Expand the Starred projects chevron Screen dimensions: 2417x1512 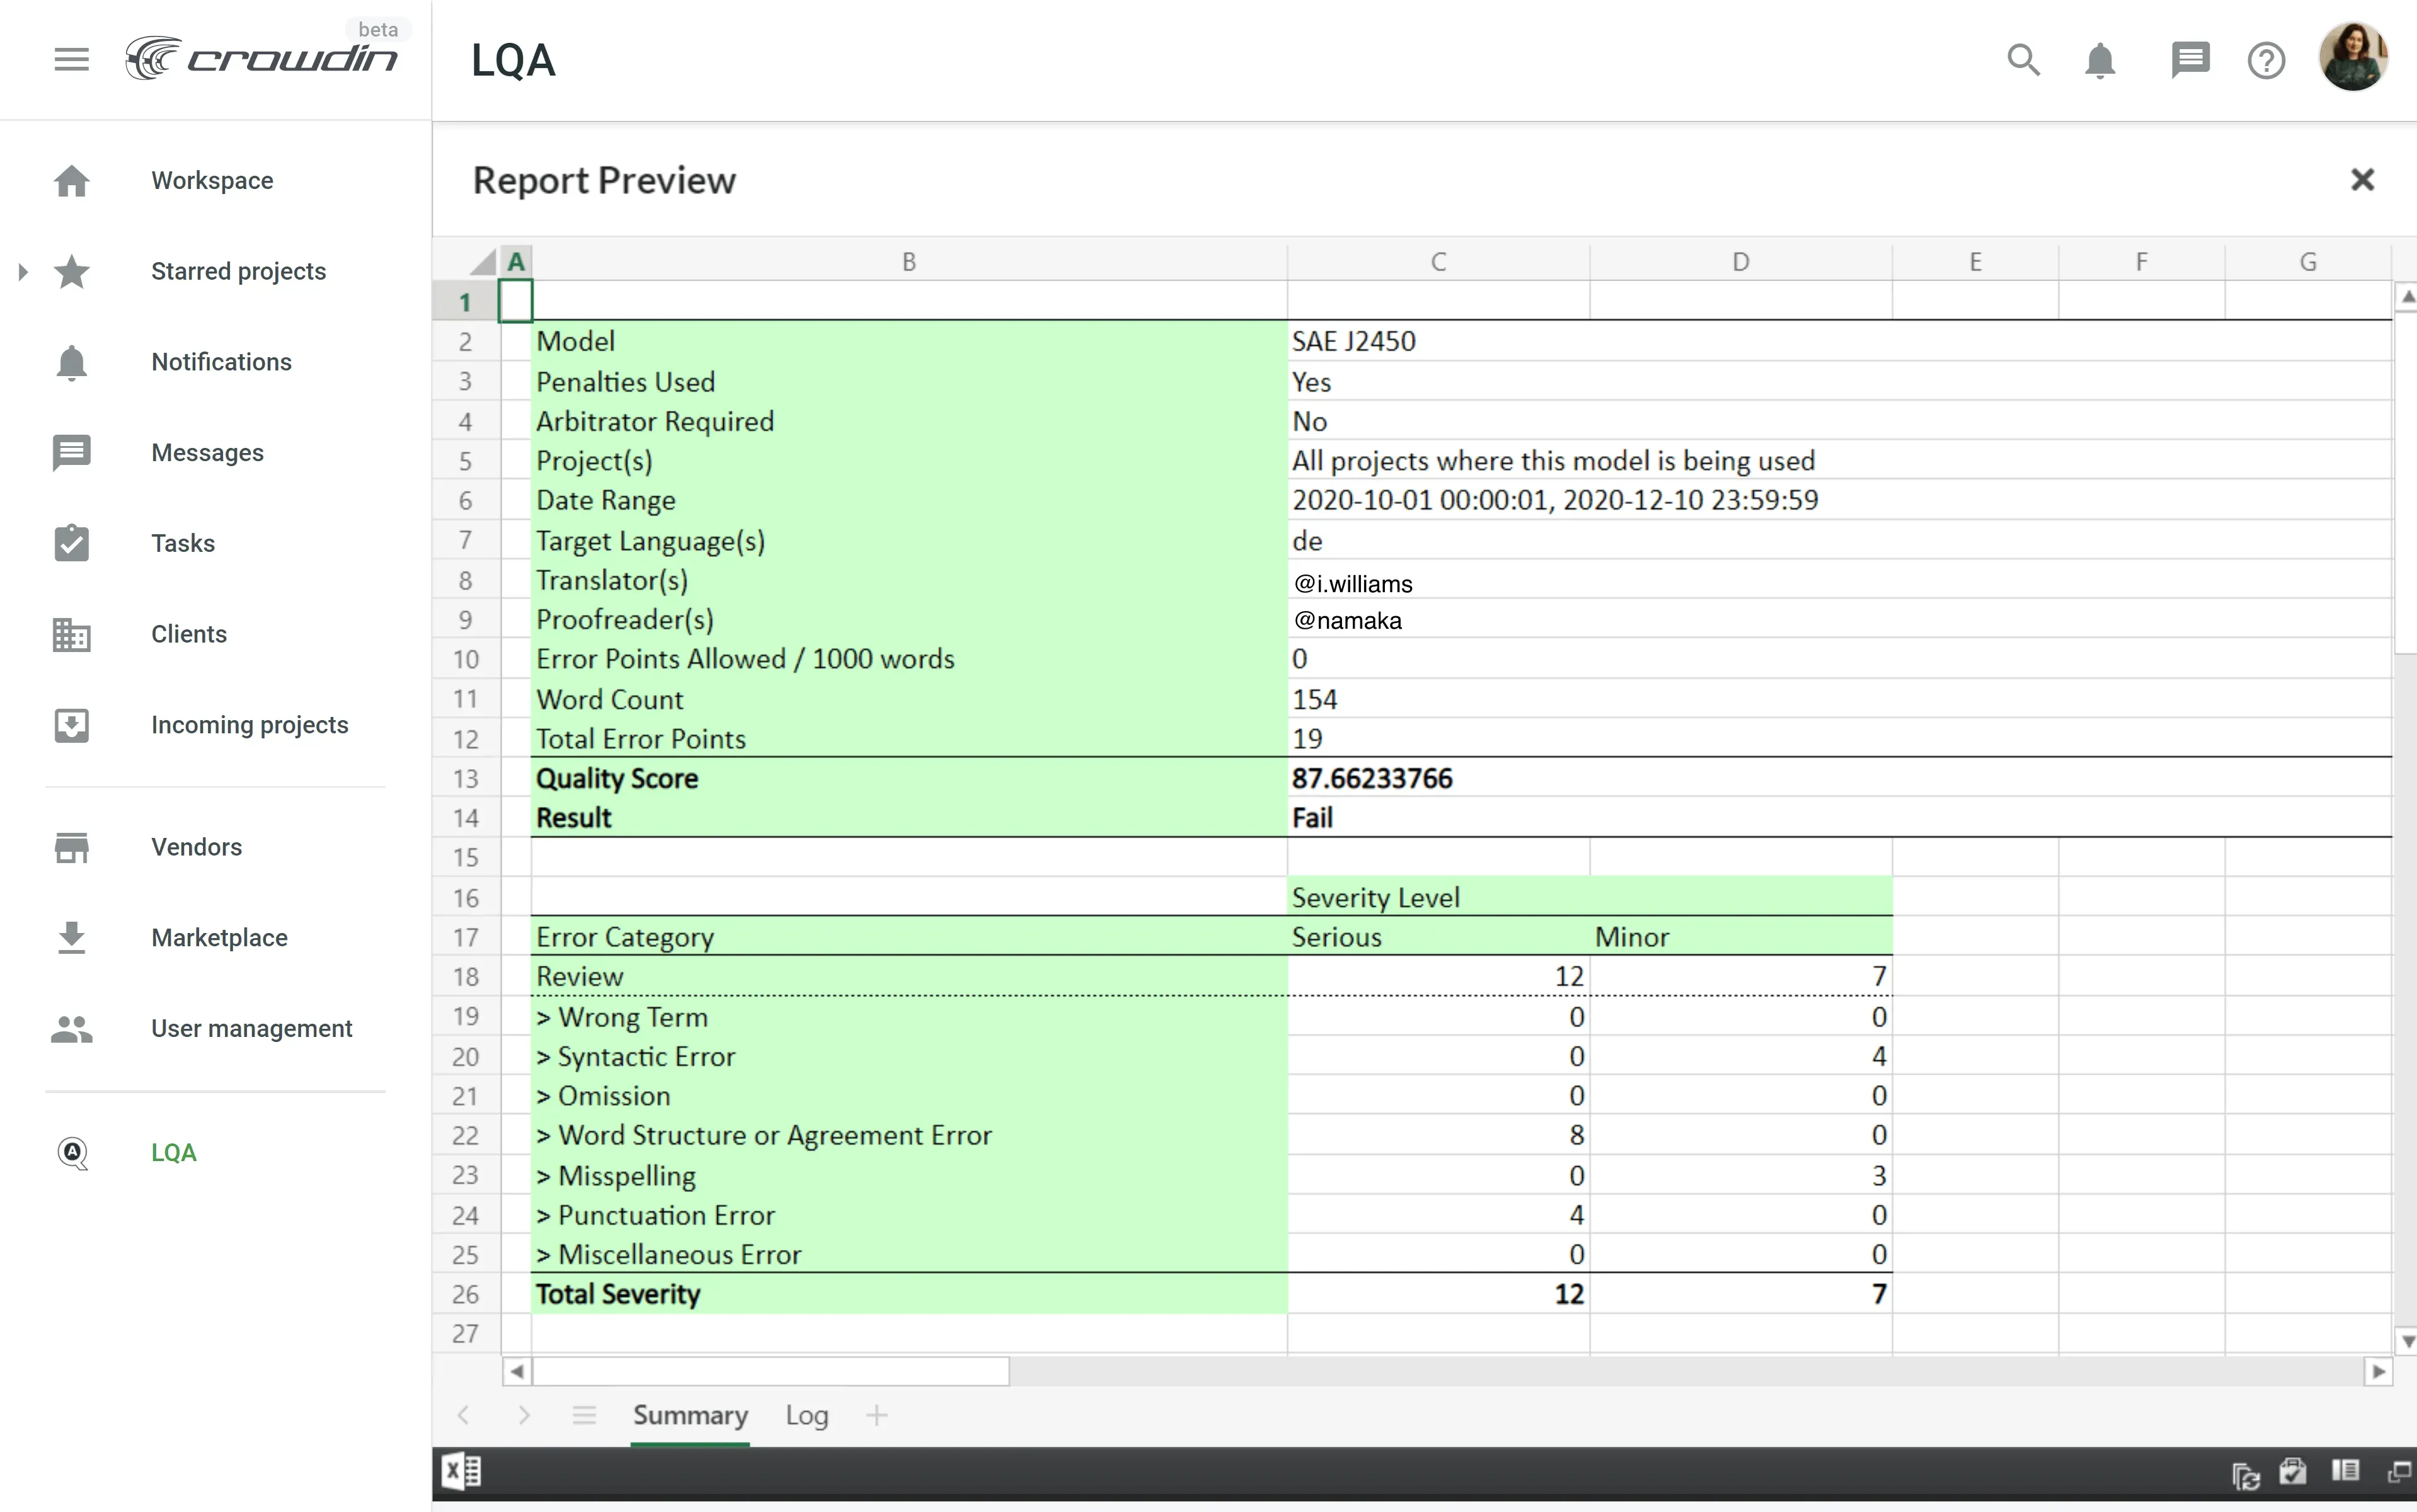click(22, 271)
